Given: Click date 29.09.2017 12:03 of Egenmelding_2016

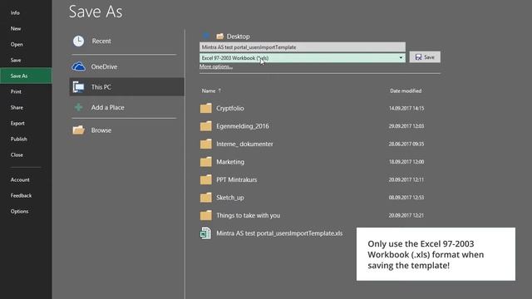Looking at the screenshot, I should click(x=406, y=126).
